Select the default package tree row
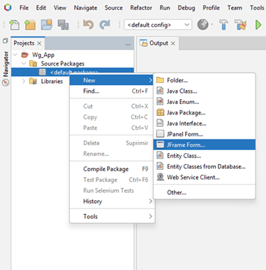 (73, 72)
